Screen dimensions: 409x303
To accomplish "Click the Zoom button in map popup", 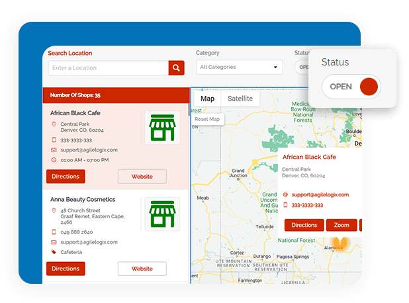I will [x=341, y=225].
